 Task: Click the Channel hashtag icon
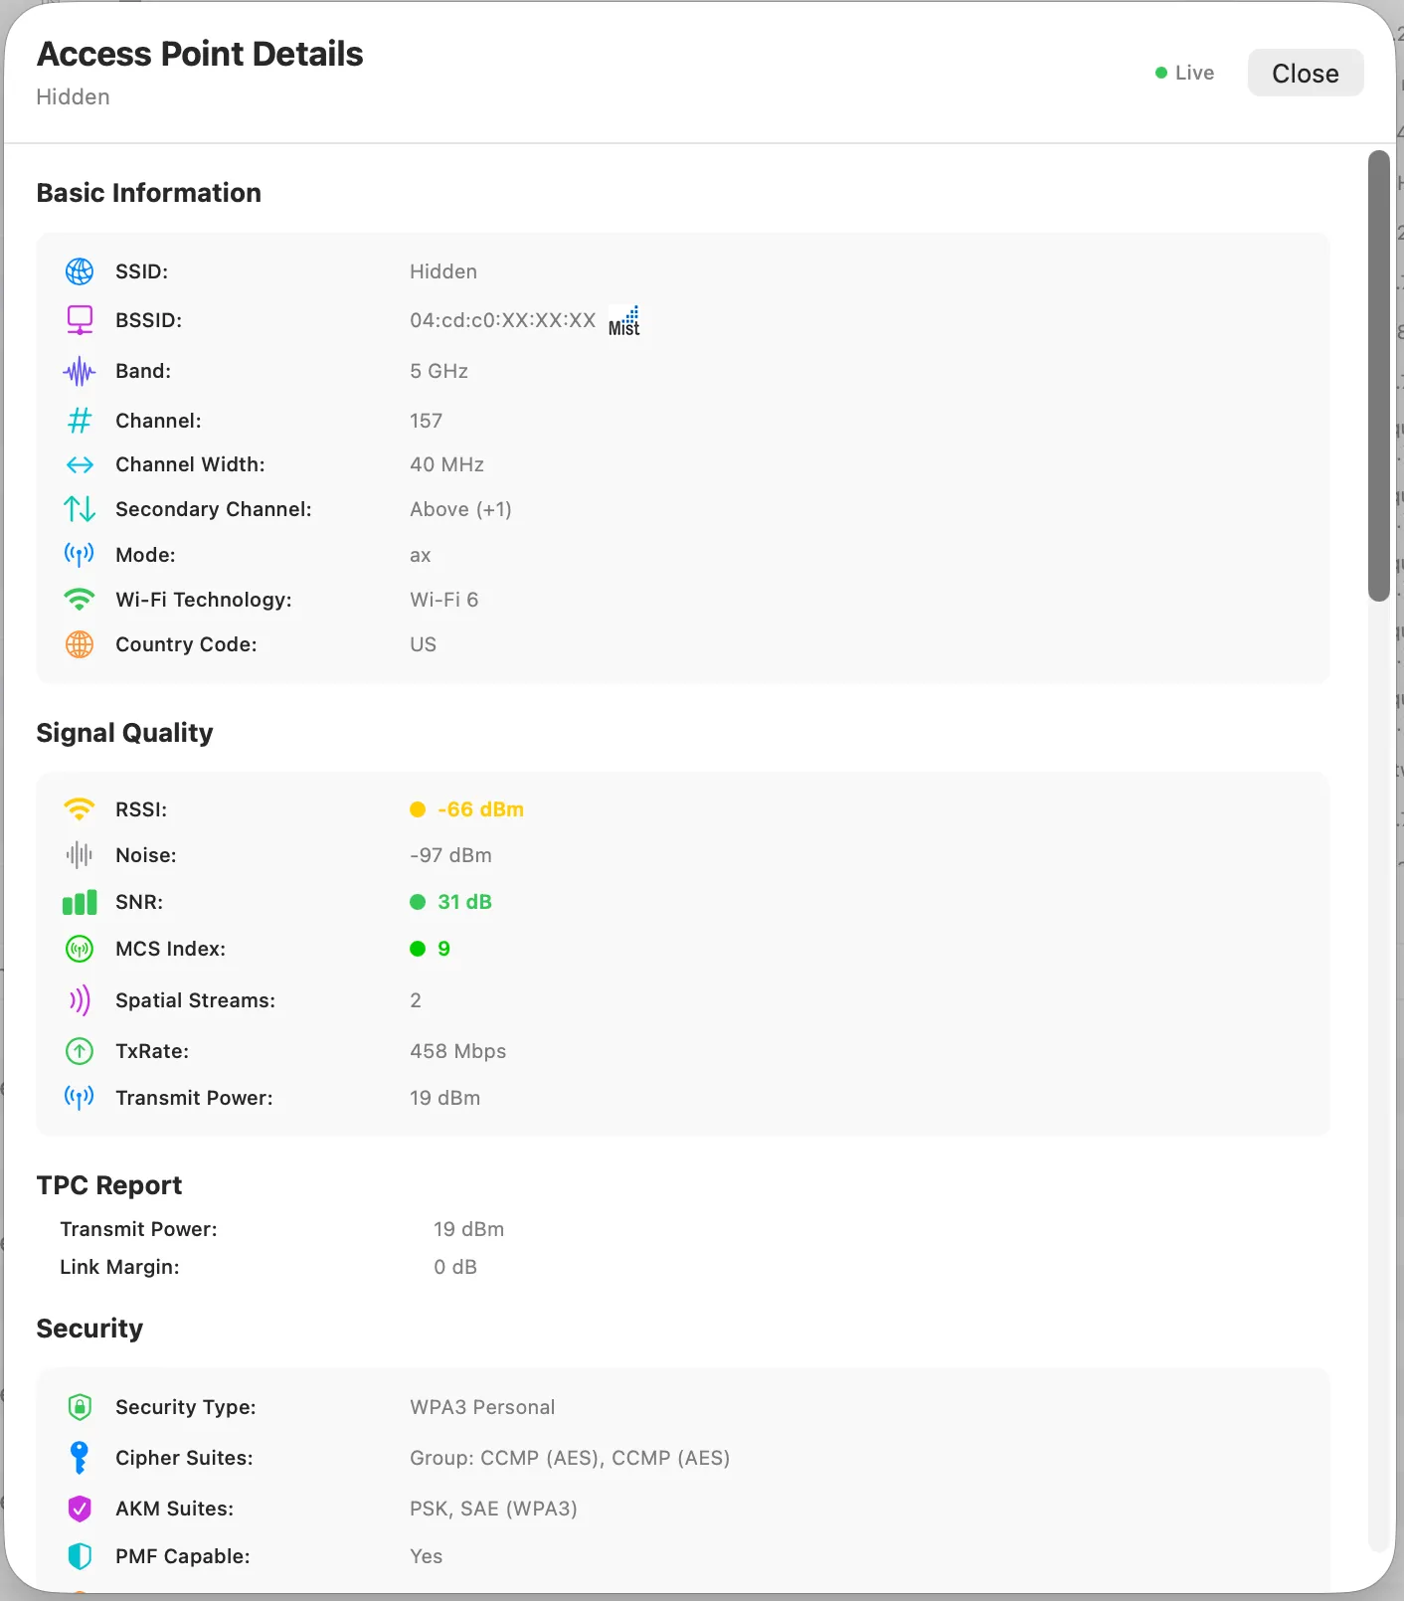pos(80,420)
